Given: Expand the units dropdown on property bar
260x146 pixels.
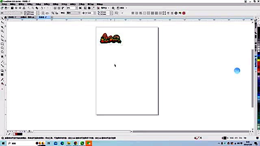Looking at the screenshot, I should (x=79, y=13).
